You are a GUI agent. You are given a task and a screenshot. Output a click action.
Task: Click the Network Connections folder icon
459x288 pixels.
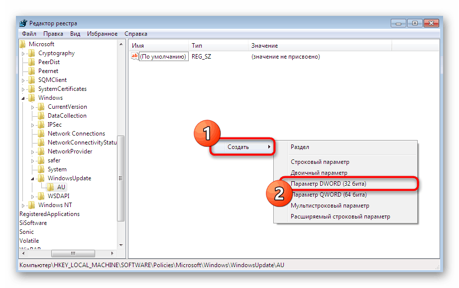click(x=41, y=134)
